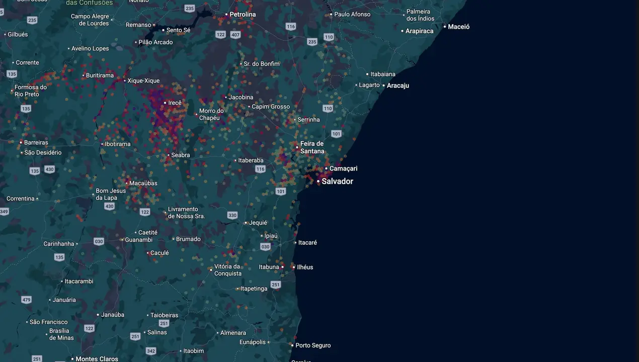The height and width of the screenshot is (362, 639).
Task: Click the Pilão Arcado label
Action: pos(155,42)
